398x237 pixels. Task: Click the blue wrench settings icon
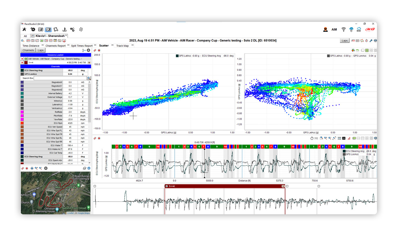click(371, 41)
